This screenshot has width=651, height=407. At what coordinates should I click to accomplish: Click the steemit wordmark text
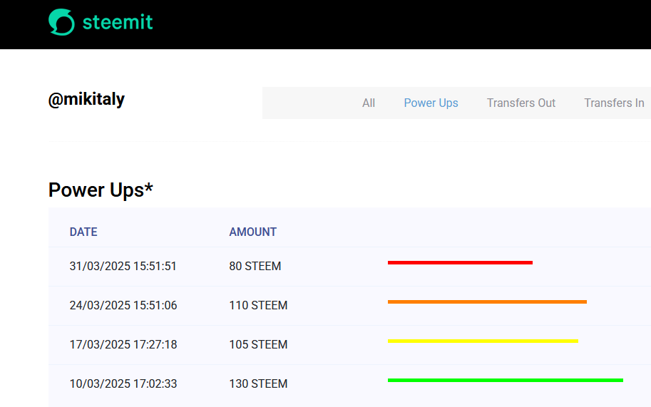point(118,22)
